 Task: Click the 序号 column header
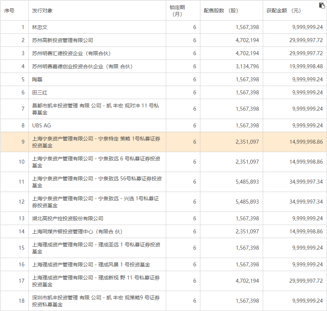point(9,11)
